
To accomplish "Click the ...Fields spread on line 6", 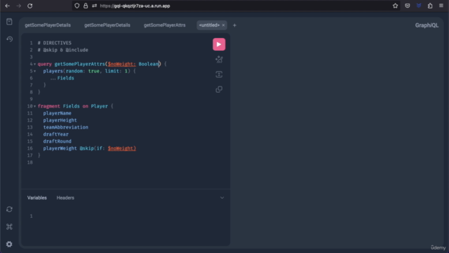I will tap(62, 78).
